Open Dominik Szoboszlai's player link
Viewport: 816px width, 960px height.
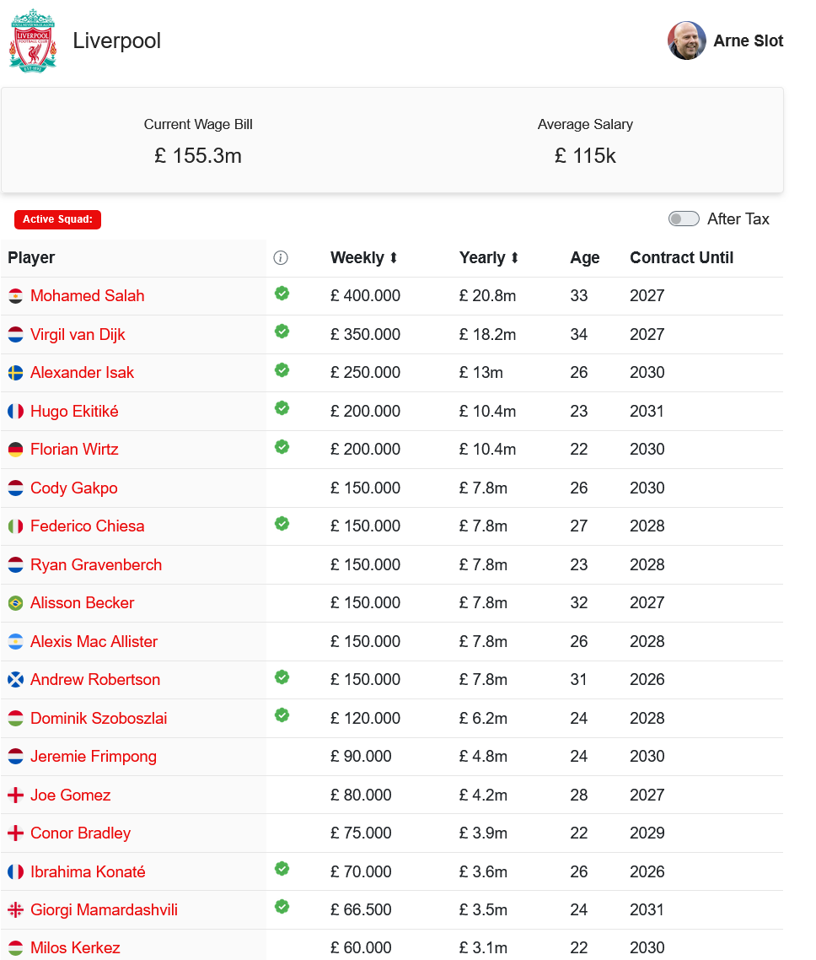pyautogui.click(x=99, y=719)
